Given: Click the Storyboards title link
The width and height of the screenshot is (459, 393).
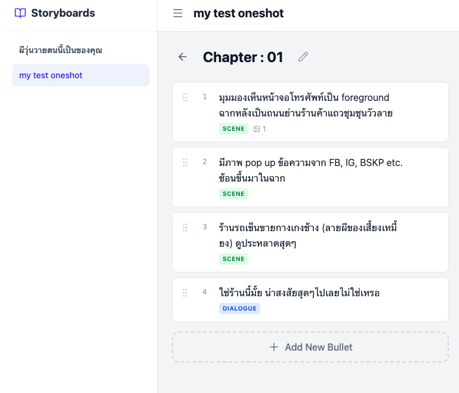Looking at the screenshot, I should tap(63, 13).
